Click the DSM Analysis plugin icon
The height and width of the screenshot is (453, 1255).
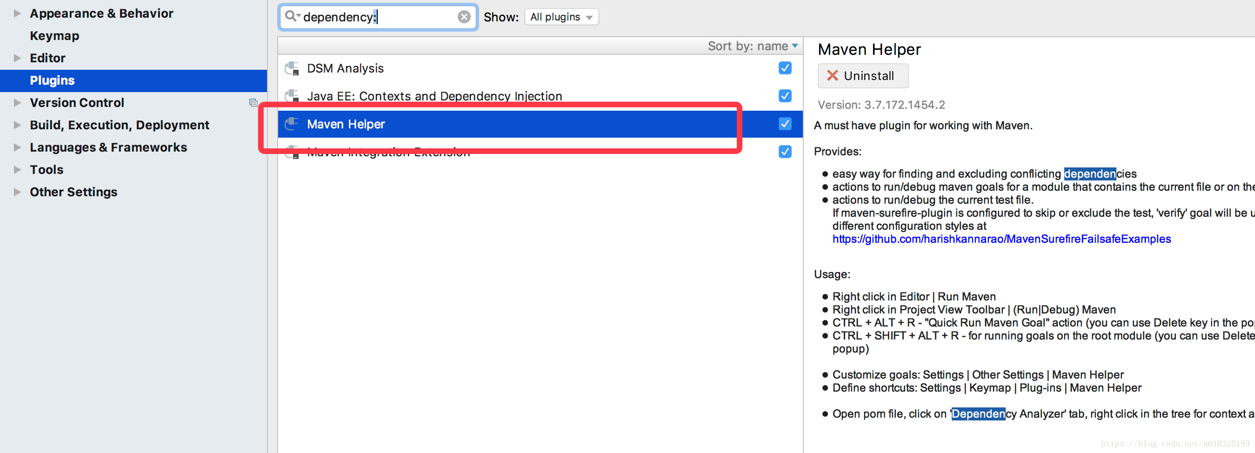292,68
